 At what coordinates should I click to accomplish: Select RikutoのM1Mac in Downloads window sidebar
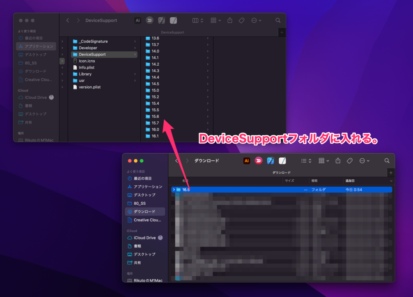click(x=145, y=280)
